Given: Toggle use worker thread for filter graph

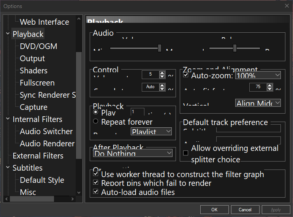Looking at the screenshot, I should tap(95, 174).
